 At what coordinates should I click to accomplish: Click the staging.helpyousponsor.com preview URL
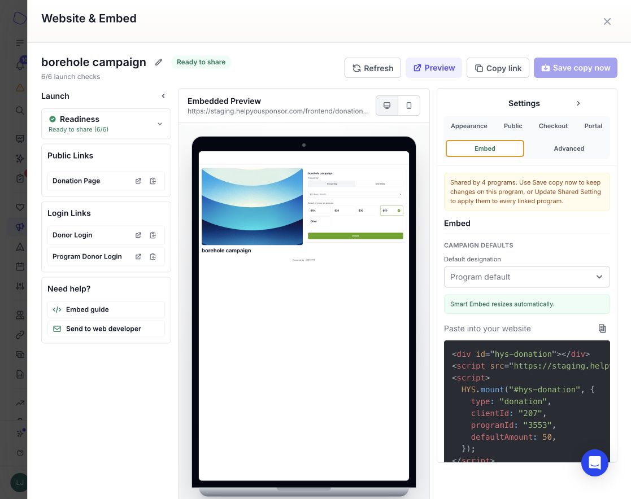[x=278, y=111]
